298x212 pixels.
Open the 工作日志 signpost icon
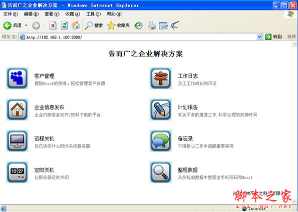(161, 78)
